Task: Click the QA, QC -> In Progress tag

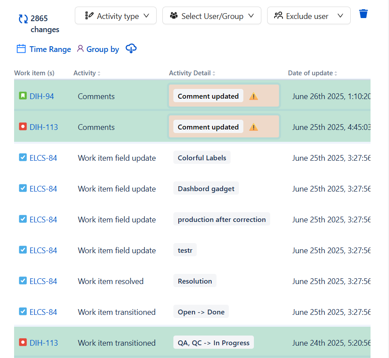Action: point(213,343)
